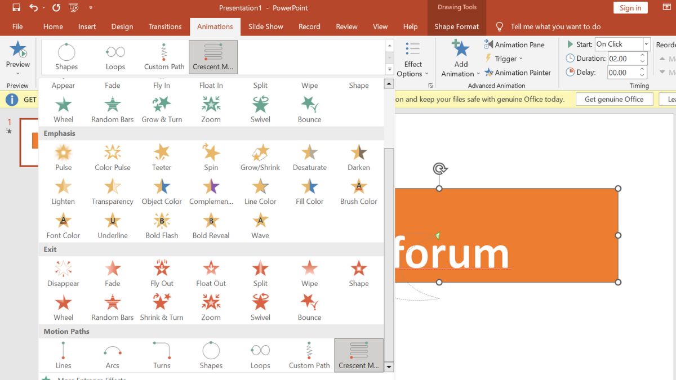Click the Duration input field

[x=622, y=59]
